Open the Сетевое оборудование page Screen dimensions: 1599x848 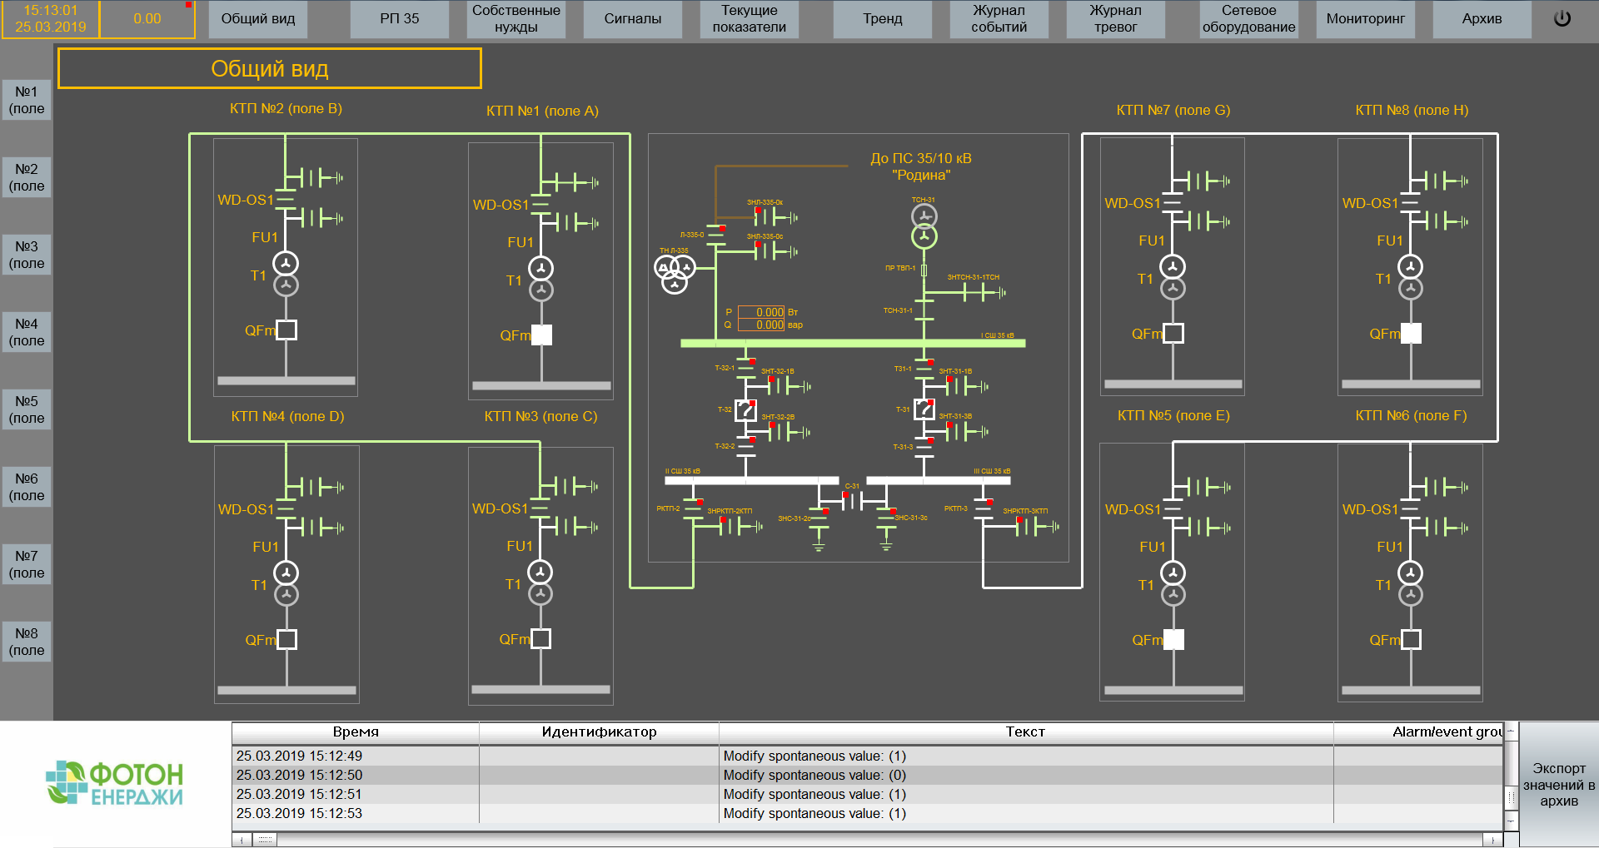pyautogui.click(x=1248, y=19)
